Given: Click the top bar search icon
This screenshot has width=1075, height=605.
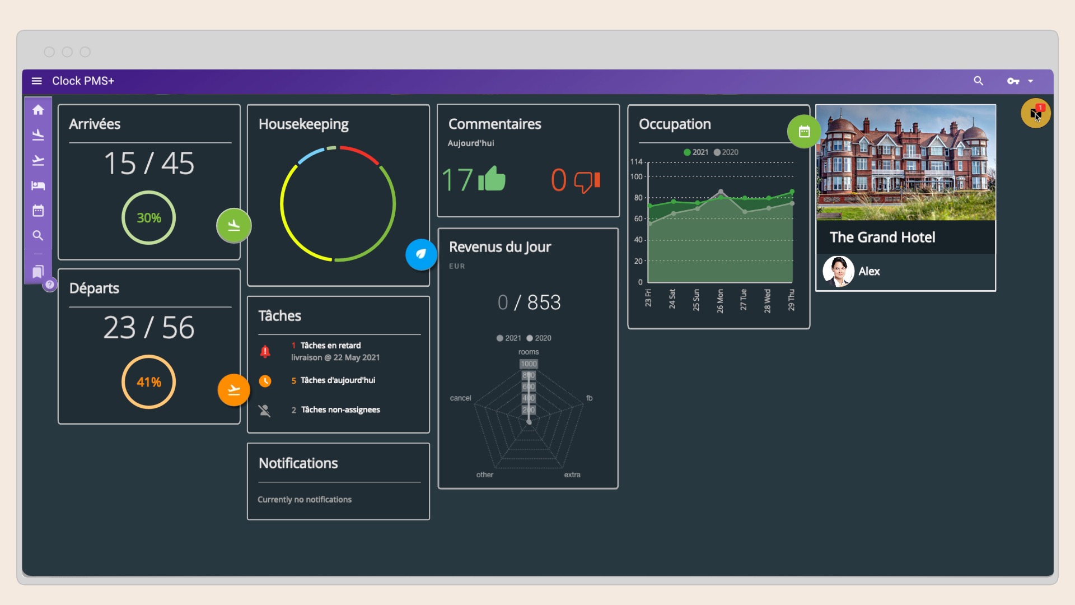Looking at the screenshot, I should [978, 81].
